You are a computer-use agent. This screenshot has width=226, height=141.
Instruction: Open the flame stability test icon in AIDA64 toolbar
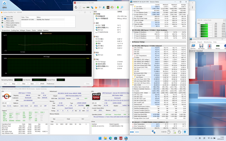tap(96, 7)
